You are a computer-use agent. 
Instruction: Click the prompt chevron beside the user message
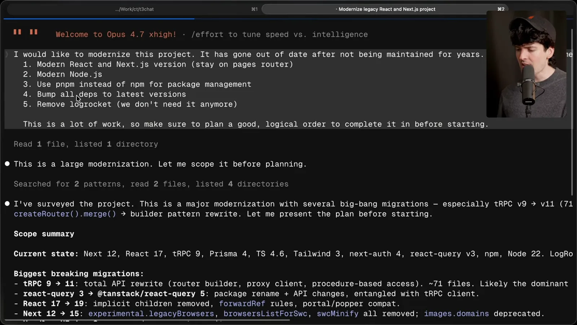tap(6, 55)
